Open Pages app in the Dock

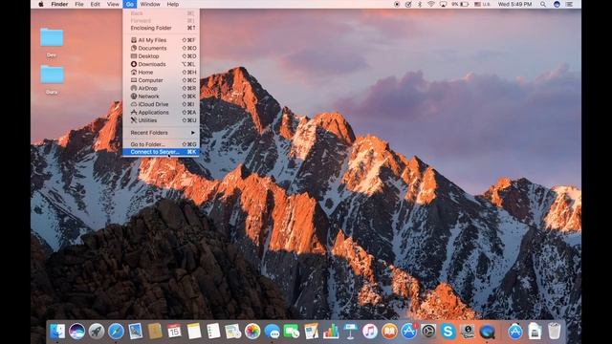tap(311, 332)
